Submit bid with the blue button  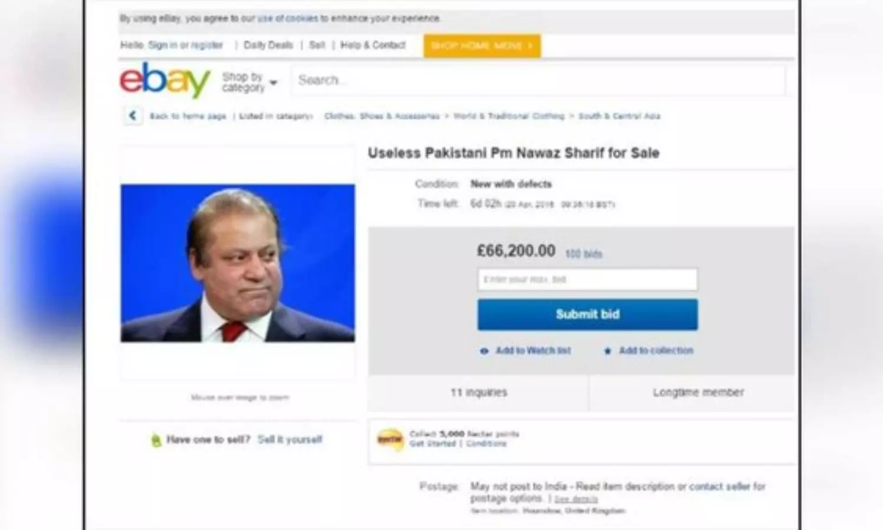pyautogui.click(x=587, y=315)
